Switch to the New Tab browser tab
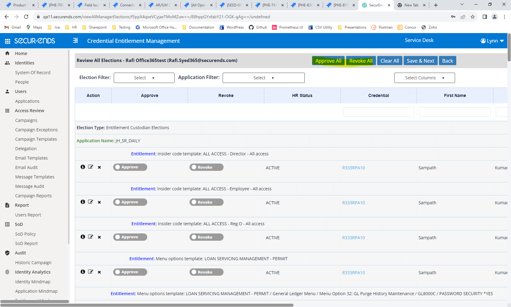This screenshot has width=511, height=307. coord(411,5)
